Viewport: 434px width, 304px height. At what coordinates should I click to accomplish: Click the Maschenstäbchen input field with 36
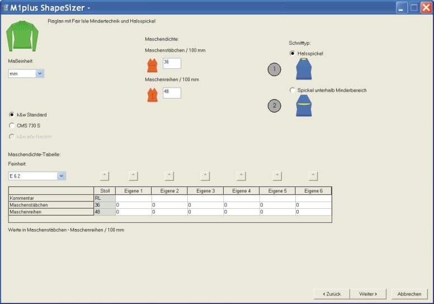[171, 63]
